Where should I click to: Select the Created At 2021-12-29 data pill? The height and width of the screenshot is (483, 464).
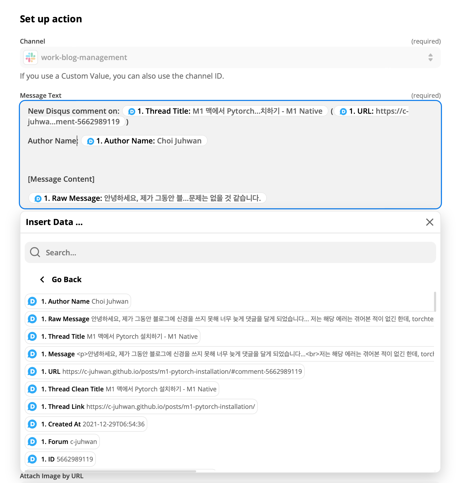pyautogui.click(x=85, y=424)
